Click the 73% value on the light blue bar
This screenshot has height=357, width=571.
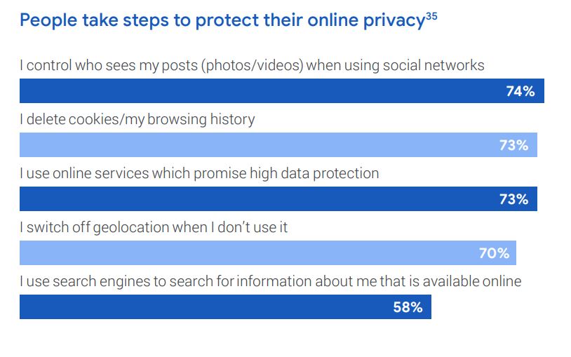[513, 145]
